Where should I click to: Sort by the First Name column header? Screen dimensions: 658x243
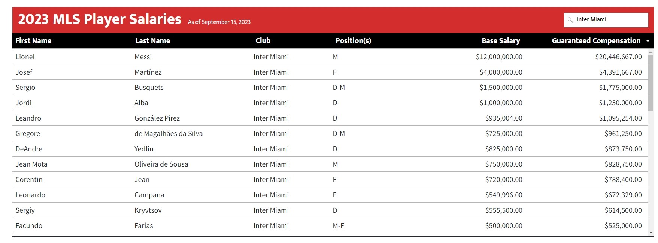pos(33,41)
